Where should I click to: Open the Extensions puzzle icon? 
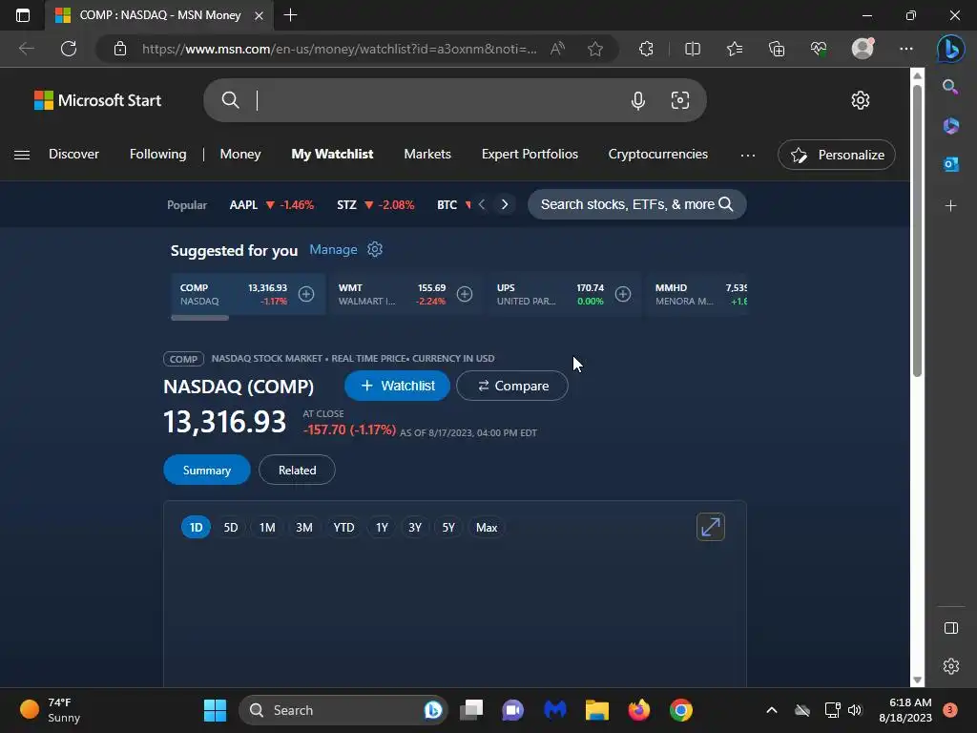[646, 49]
